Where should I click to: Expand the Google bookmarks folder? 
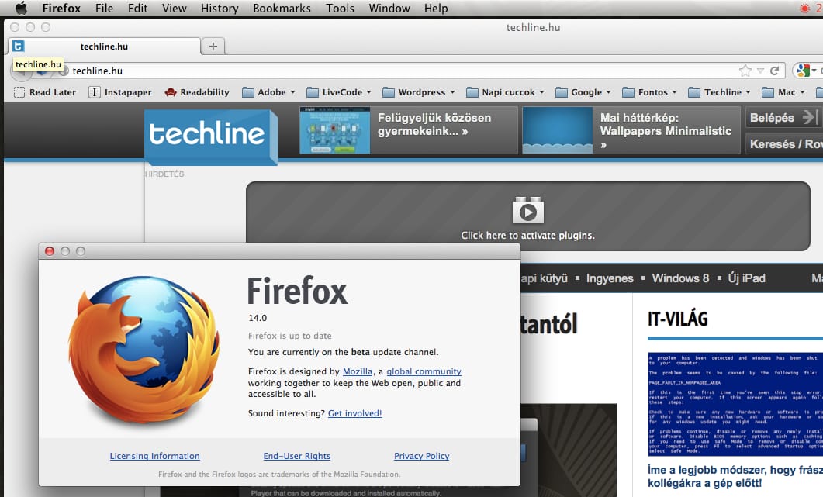[583, 92]
